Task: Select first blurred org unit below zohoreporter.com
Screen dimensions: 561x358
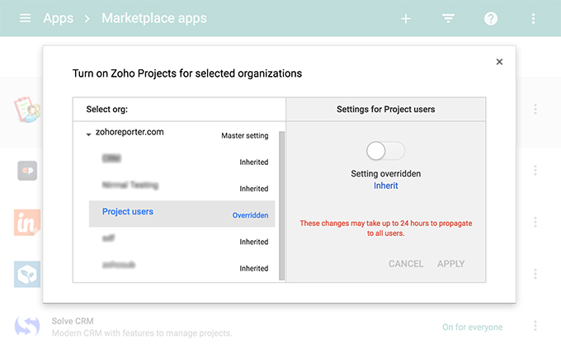Action: pos(111,158)
